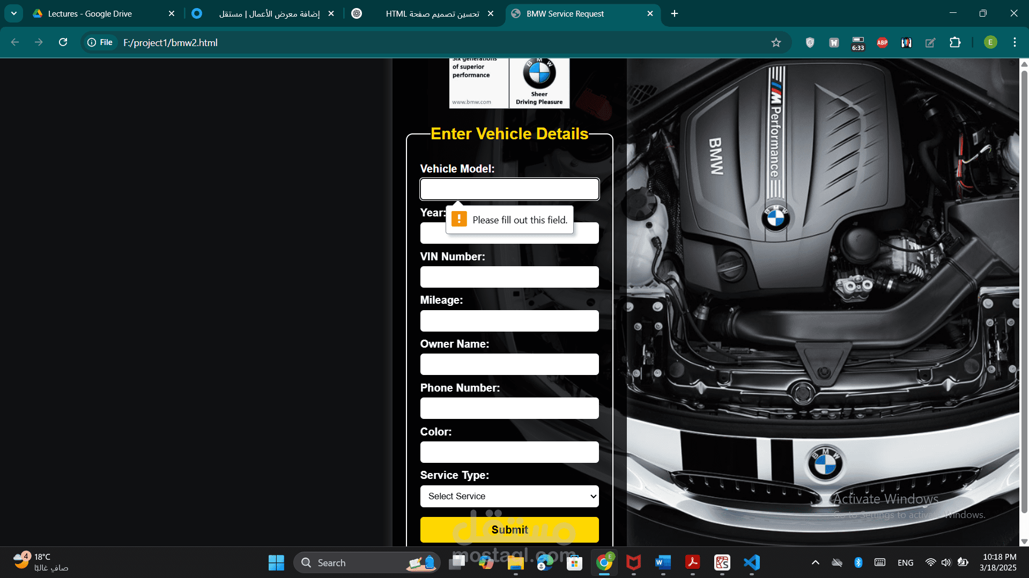This screenshot has height=578, width=1029.
Task: Open Visual Studio Code from the taskbar
Action: (752, 562)
